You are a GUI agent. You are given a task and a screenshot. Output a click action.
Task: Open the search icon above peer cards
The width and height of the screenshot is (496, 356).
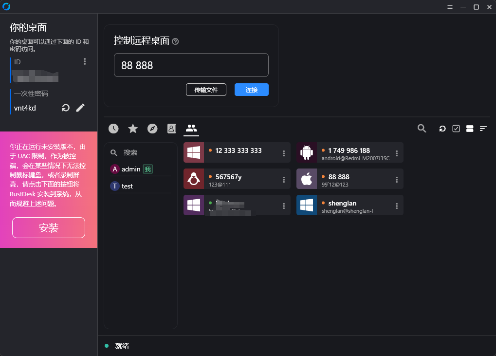(x=422, y=129)
